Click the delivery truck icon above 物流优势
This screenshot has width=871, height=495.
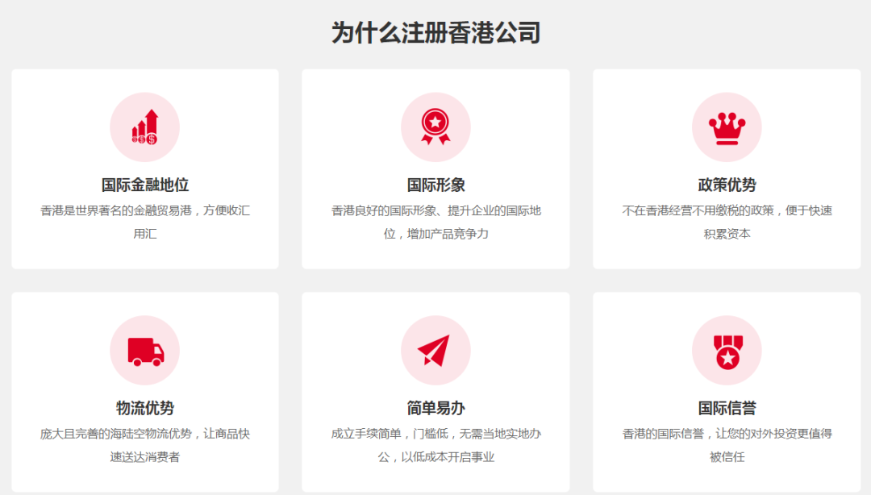click(x=144, y=351)
